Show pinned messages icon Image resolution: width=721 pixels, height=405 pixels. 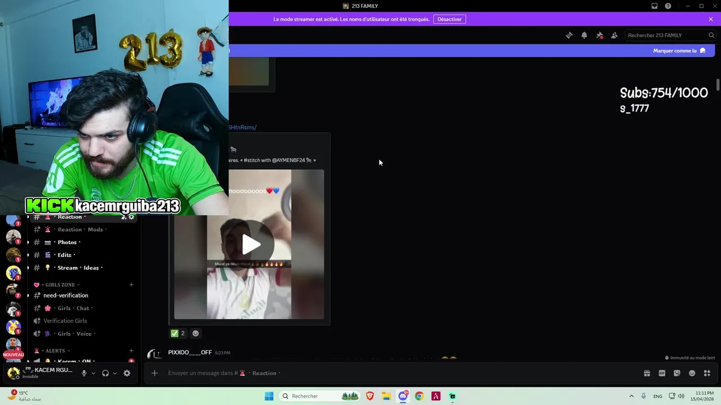pyautogui.click(x=599, y=35)
